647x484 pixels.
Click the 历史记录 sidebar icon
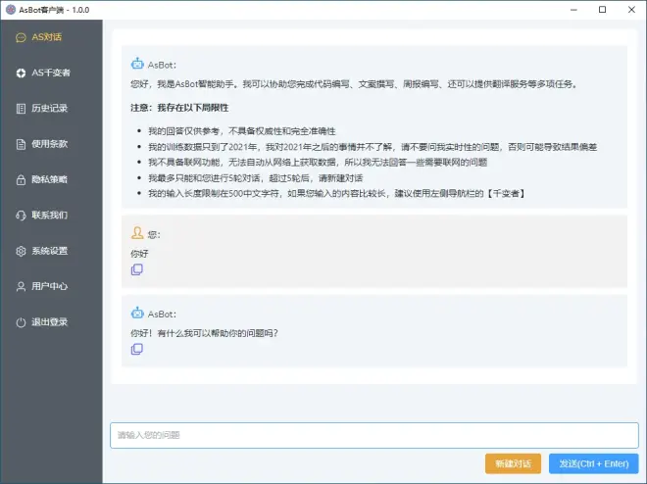(x=22, y=108)
